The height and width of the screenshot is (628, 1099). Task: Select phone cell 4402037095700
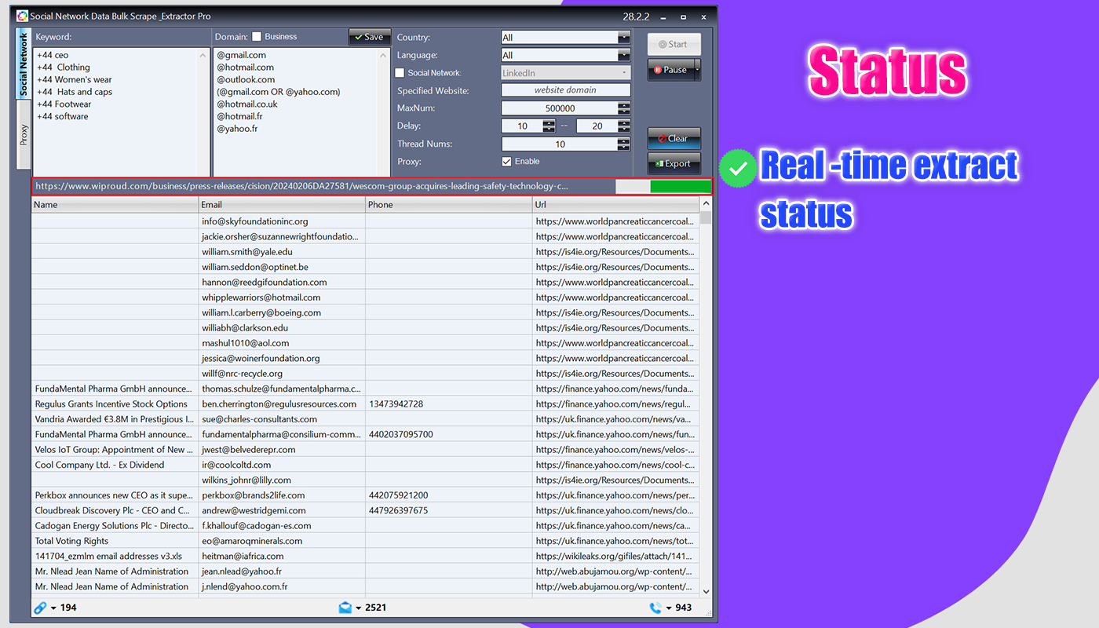(x=449, y=434)
